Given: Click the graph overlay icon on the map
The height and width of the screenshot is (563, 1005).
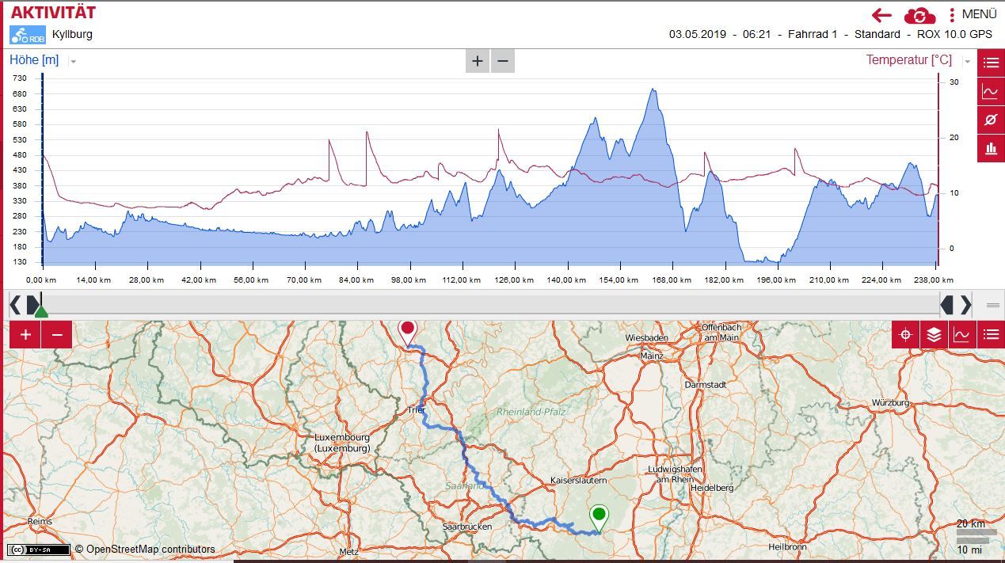Looking at the screenshot, I should (962, 334).
